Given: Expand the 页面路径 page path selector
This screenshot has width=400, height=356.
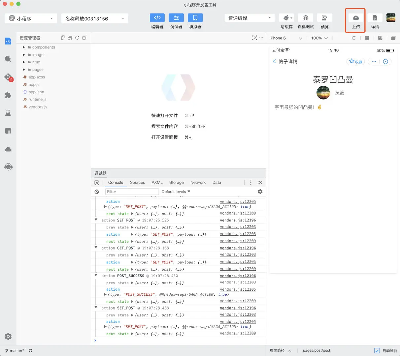Looking at the screenshot, I should 280,351.
